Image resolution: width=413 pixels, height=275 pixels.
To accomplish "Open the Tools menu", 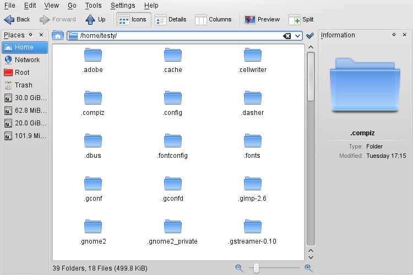I will 93,5.
